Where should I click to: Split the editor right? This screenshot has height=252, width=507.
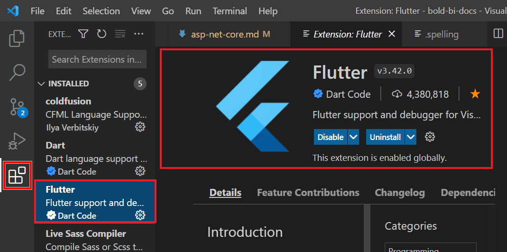[x=498, y=33]
